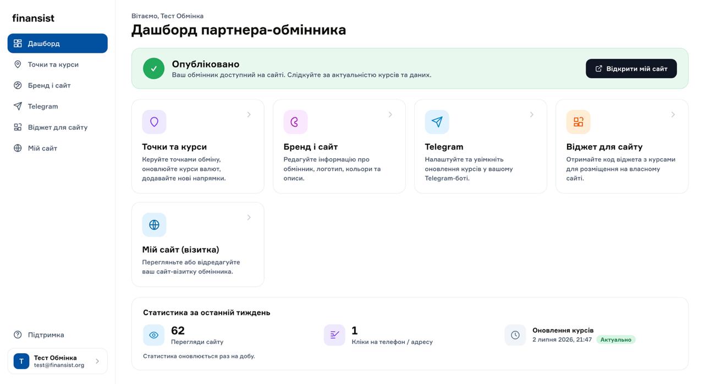Click the palette icon beside Бренд і сайт in sidebar
Image resolution: width=704 pixels, height=384 pixels.
click(x=18, y=85)
